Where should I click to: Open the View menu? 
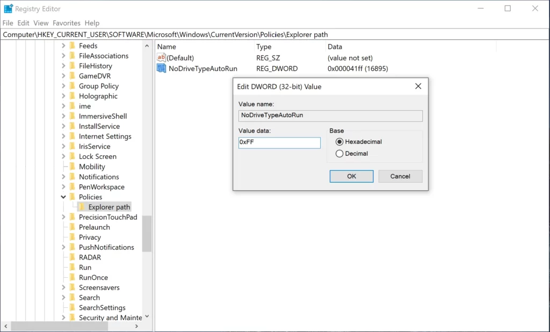pyautogui.click(x=41, y=23)
